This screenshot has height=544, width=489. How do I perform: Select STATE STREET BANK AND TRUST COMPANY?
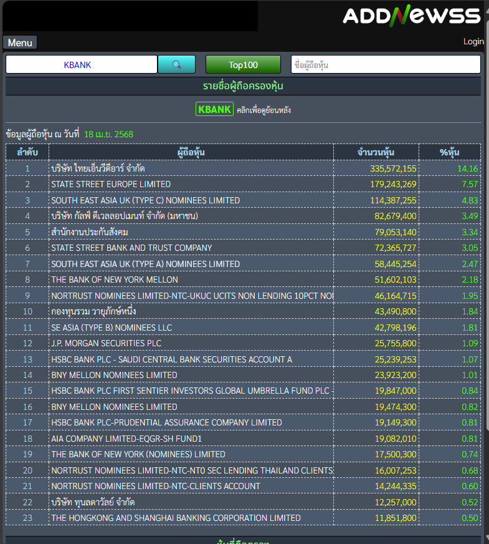point(131,248)
